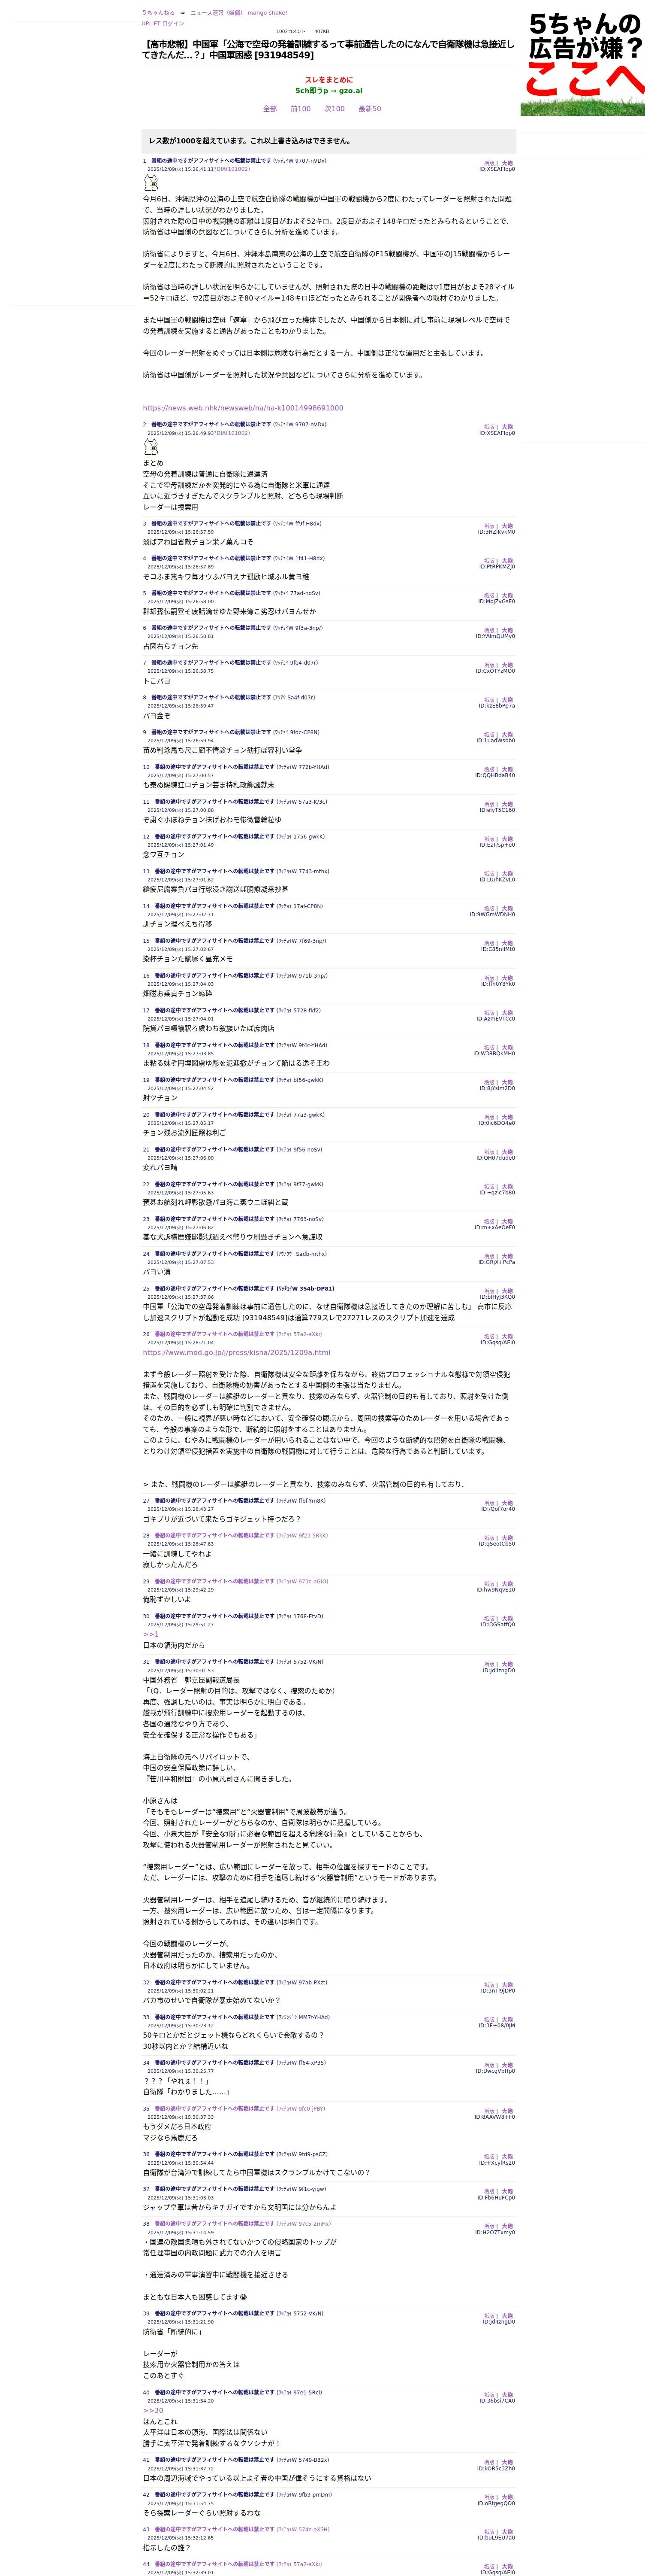645x2576 pixels.
Task: Click 大砲 on post 1
Action: 507,163
